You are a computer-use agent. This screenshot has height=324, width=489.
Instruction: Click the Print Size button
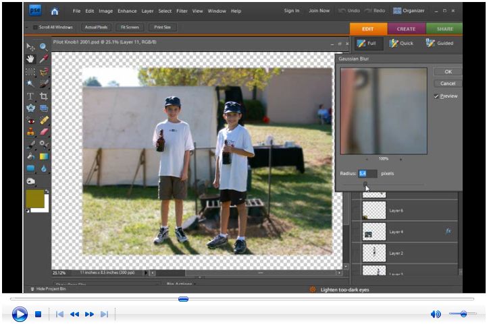click(x=162, y=28)
